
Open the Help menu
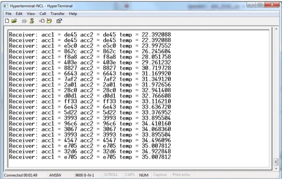73,13
